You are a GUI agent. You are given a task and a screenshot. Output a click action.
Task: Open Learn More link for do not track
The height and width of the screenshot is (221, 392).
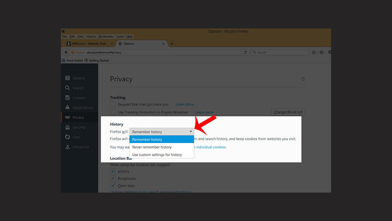[185, 105]
